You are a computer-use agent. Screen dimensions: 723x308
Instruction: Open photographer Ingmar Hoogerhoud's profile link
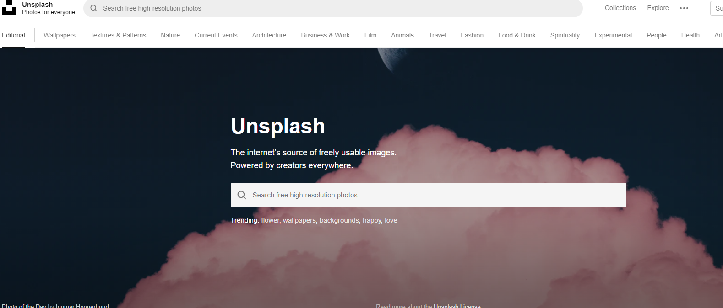82,305
